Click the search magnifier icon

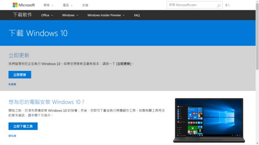(x=219, y=5)
